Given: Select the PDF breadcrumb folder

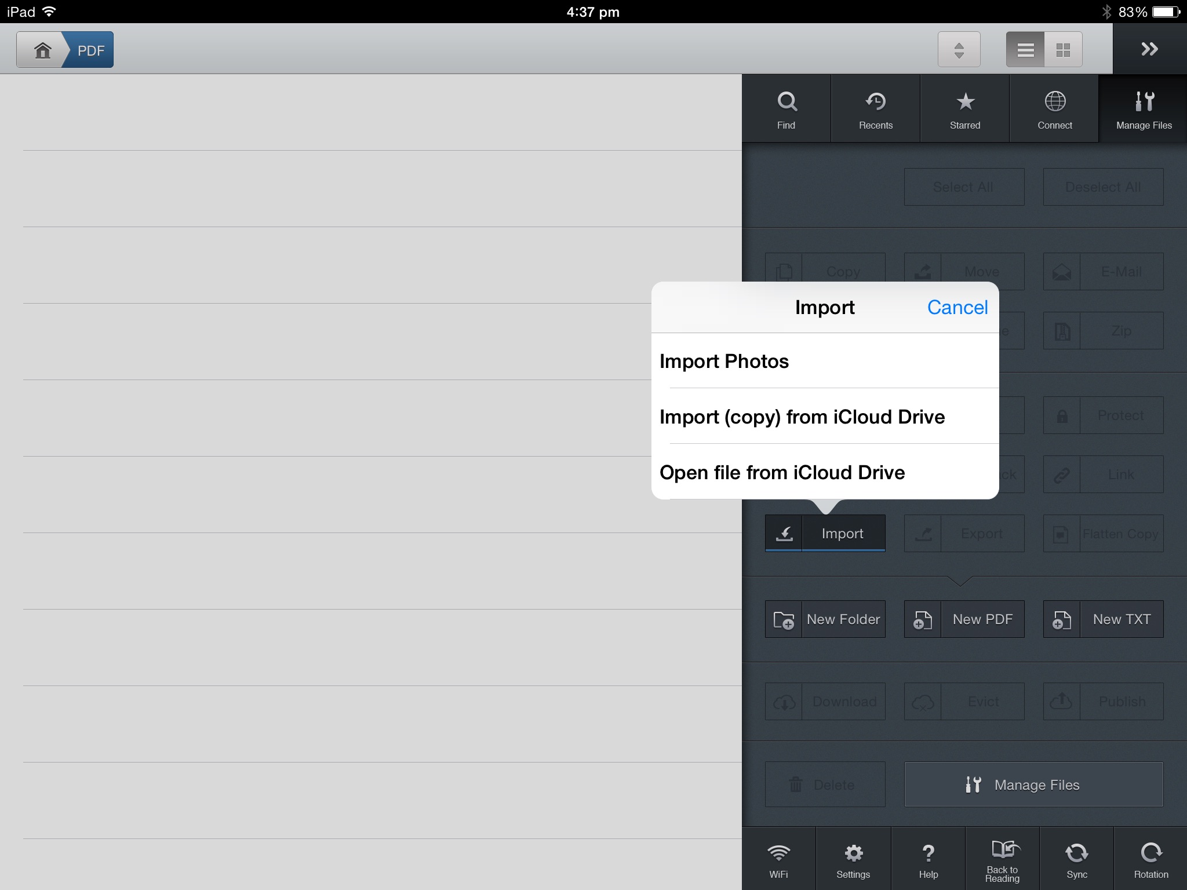Looking at the screenshot, I should (x=91, y=50).
